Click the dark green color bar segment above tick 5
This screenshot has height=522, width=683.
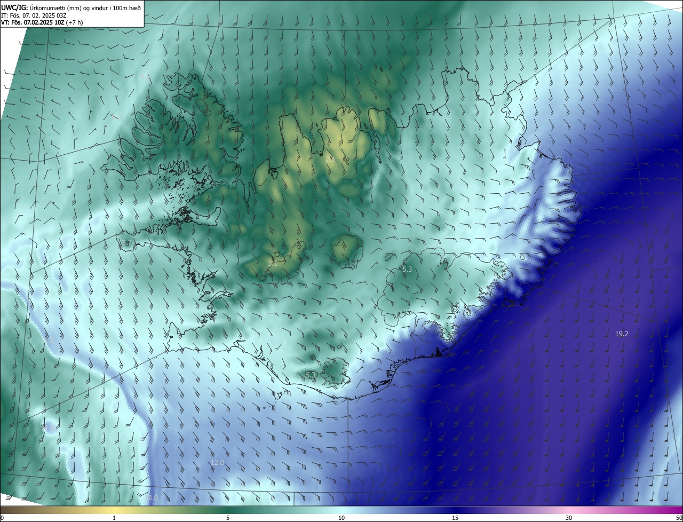(228, 510)
